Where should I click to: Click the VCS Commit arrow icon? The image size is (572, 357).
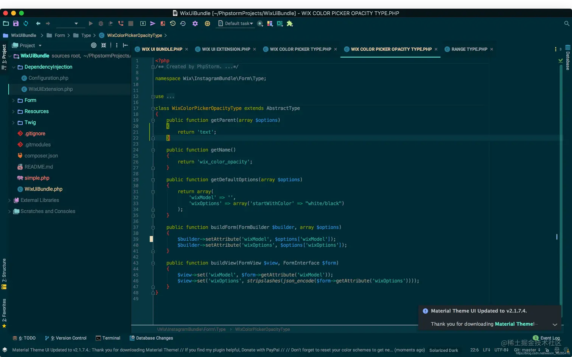point(153,23)
